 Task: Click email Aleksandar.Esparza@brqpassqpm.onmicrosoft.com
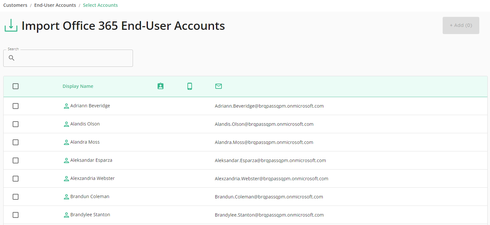270,160
